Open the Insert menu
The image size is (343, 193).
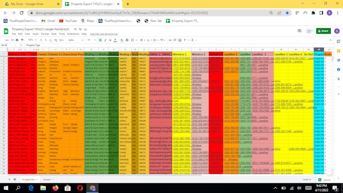coord(35,34)
